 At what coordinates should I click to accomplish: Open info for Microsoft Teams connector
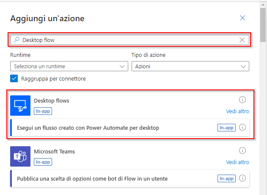tap(242, 150)
